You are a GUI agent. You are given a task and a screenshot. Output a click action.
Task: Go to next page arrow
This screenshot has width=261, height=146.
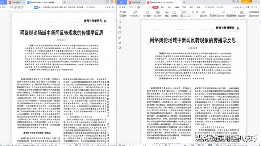coord(235,12)
